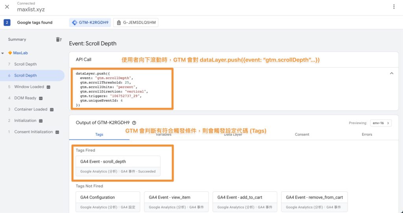The height and width of the screenshot is (213, 403).
Task: Click the gtm.scrollUnits "percent" line
Action: point(109,87)
